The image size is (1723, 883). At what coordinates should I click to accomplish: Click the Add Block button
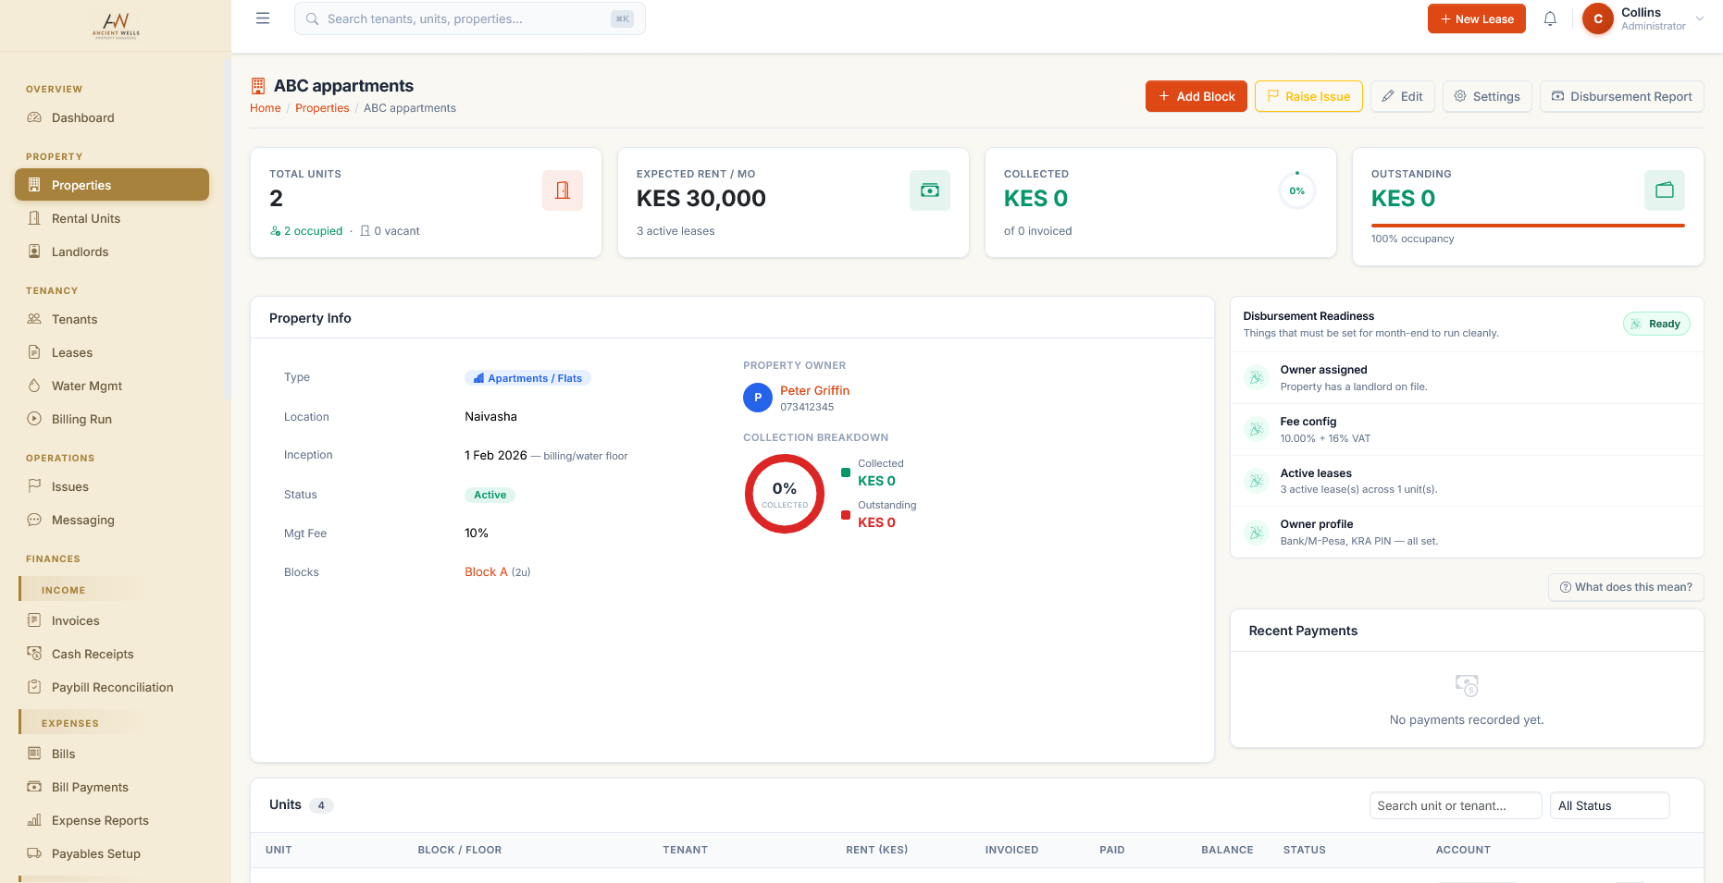[x=1196, y=96]
